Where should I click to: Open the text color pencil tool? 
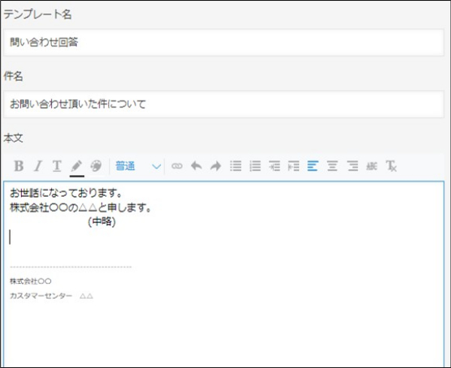(77, 166)
